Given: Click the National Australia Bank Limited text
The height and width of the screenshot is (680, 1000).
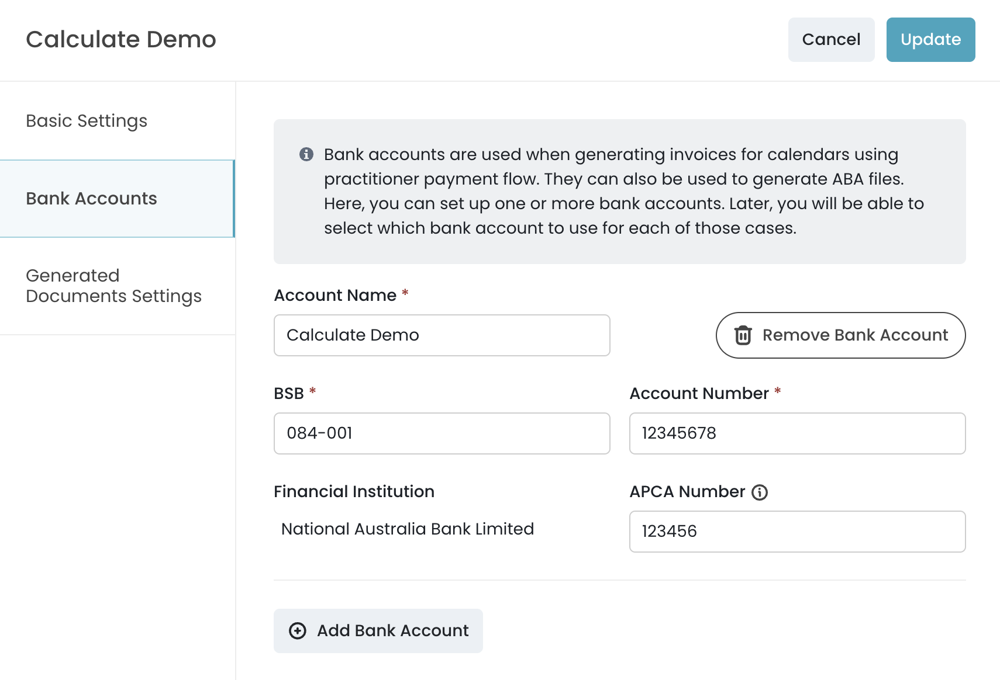Looking at the screenshot, I should tap(408, 529).
